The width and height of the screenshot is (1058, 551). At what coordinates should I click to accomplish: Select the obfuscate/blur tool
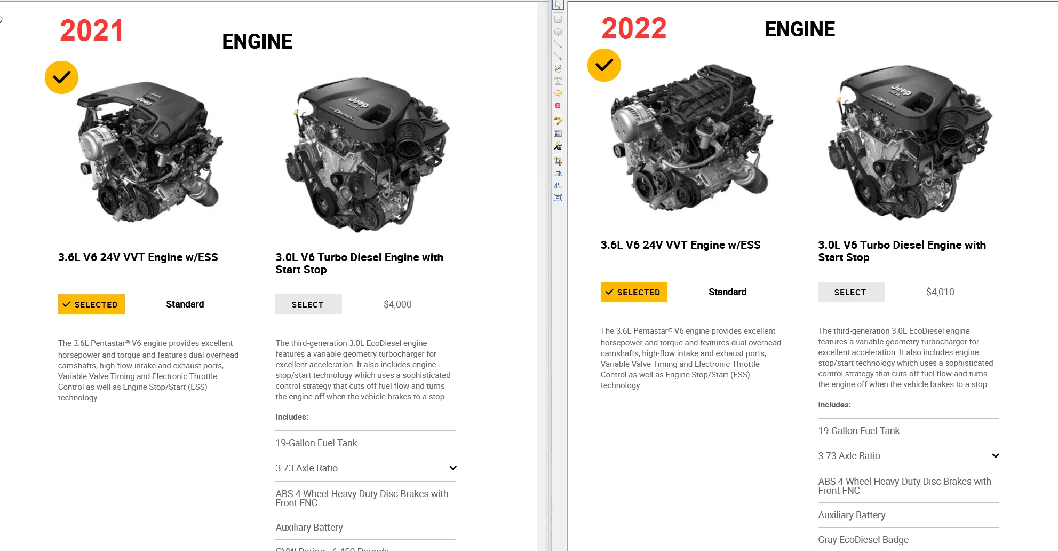[558, 133]
